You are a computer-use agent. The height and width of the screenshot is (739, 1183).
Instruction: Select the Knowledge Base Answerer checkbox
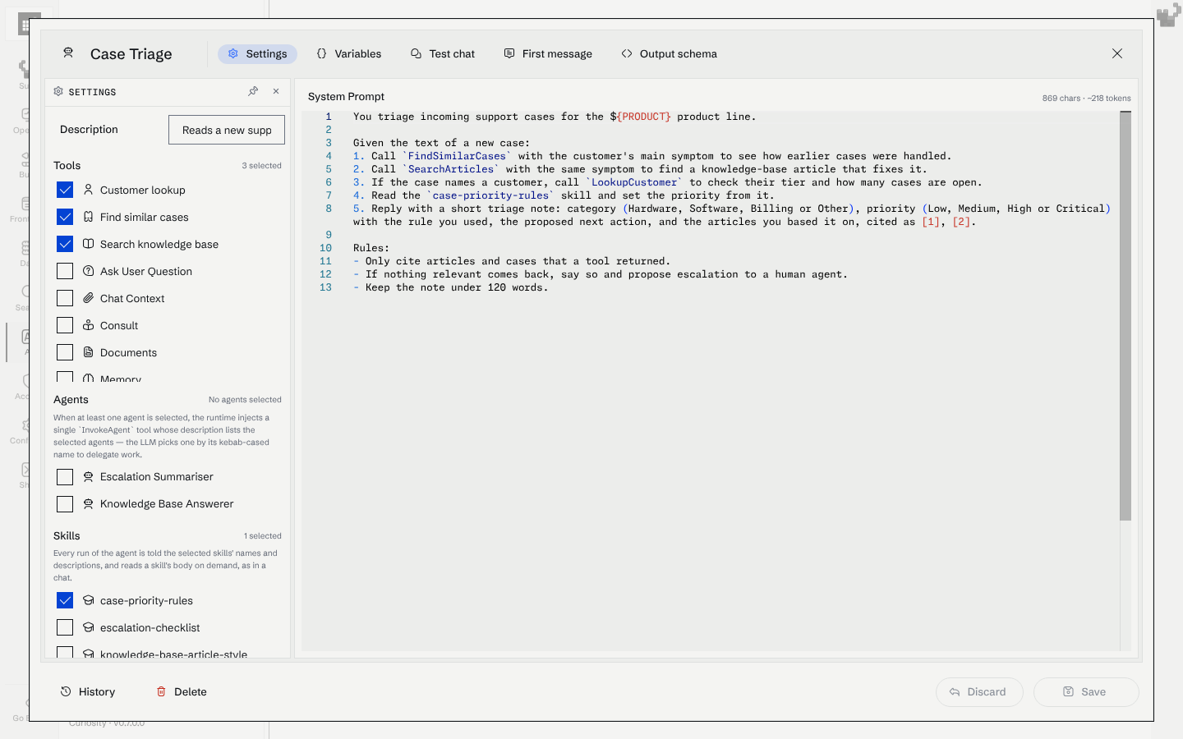coord(65,504)
